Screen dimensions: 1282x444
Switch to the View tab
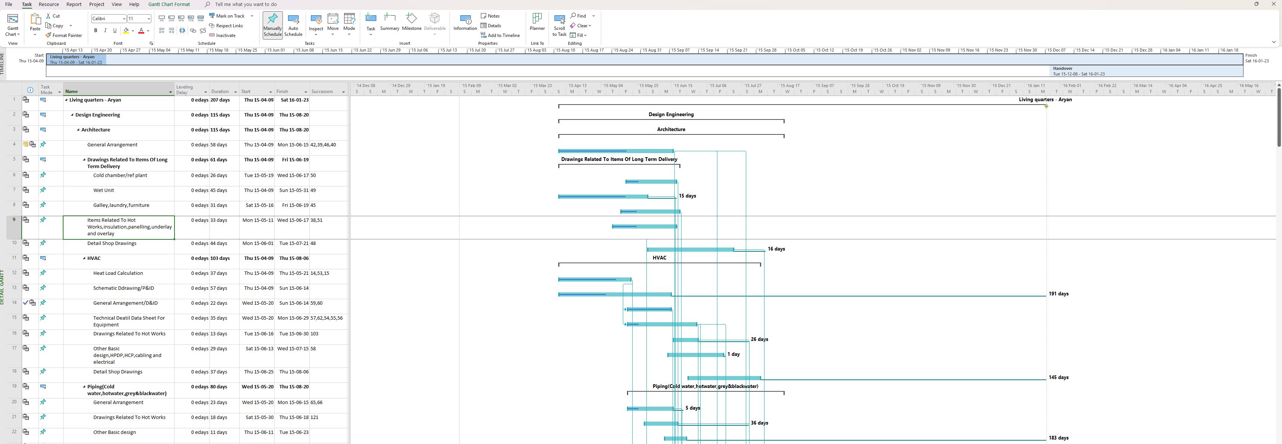click(117, 4)
